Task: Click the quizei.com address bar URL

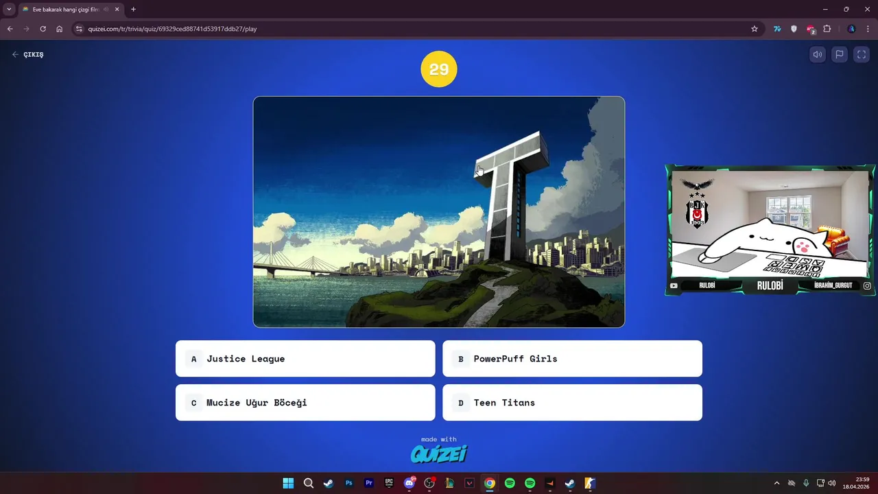Action: tap(172, 29)
